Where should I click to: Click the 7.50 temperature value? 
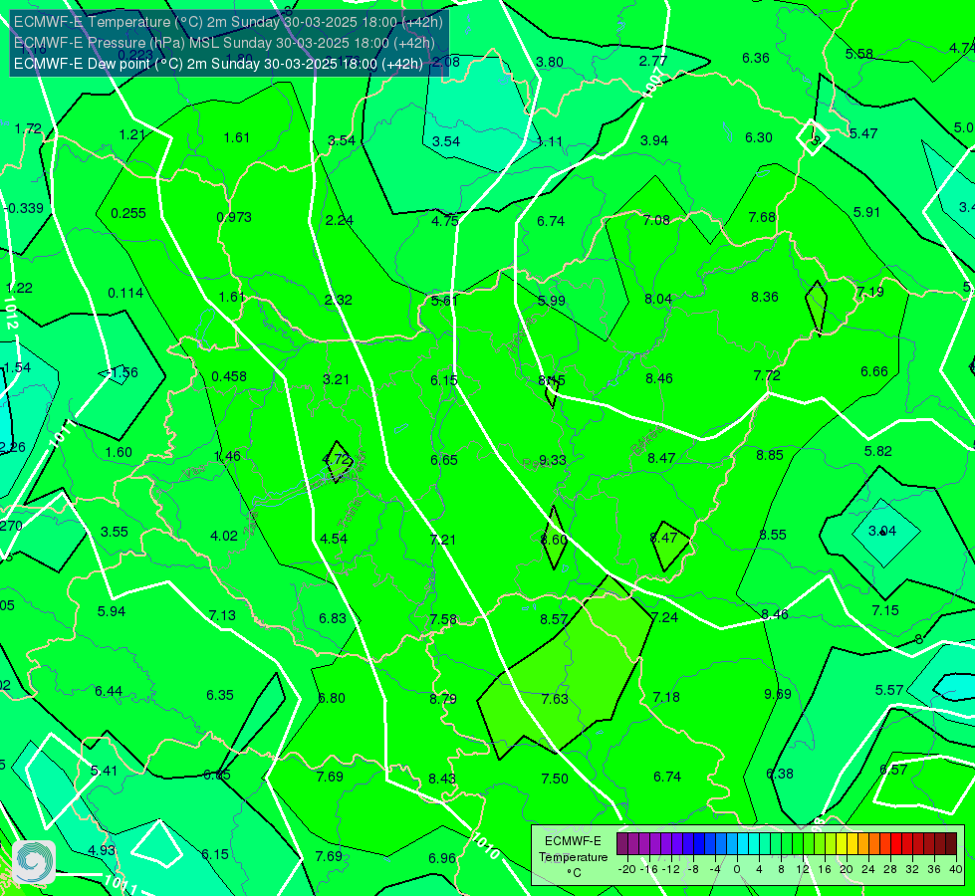tap(555, 780)
